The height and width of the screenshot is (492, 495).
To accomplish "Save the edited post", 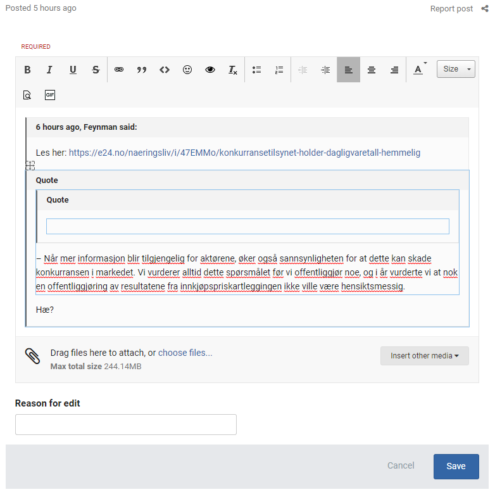I will [456, 467].
